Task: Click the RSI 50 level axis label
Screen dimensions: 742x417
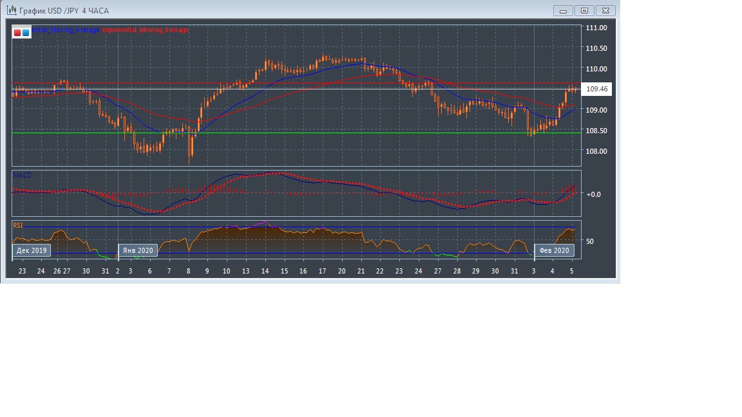Action: coord(590,241)
